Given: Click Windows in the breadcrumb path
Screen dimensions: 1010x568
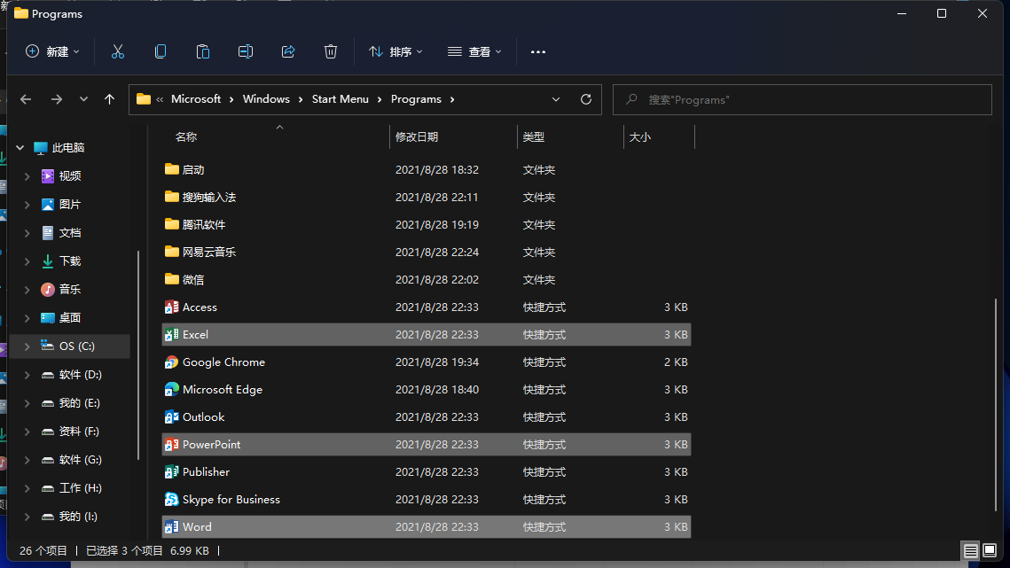Looking at the screenshot, I should (266, 99).
